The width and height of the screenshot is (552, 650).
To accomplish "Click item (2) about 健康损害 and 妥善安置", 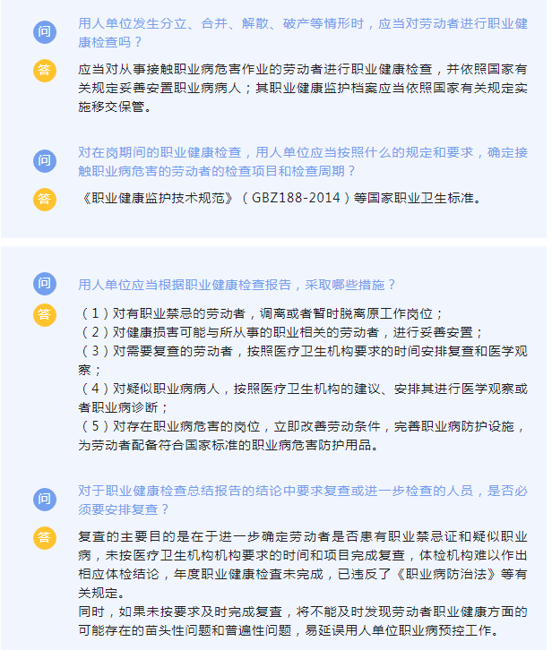I will pos(281,332).
